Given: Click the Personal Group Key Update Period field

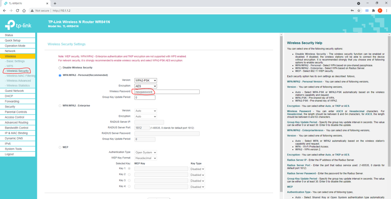Looking at the screenshot, I should click(x=145, y=98).
